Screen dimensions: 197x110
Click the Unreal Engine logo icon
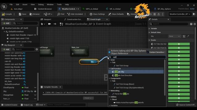coord(4,6)
